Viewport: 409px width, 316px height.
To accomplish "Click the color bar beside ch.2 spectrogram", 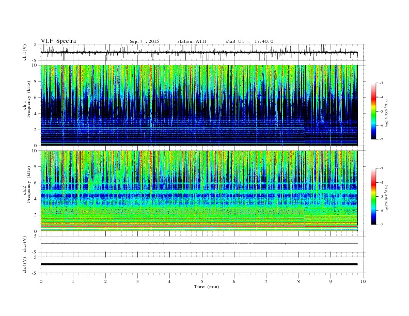I will click(373, 197).
